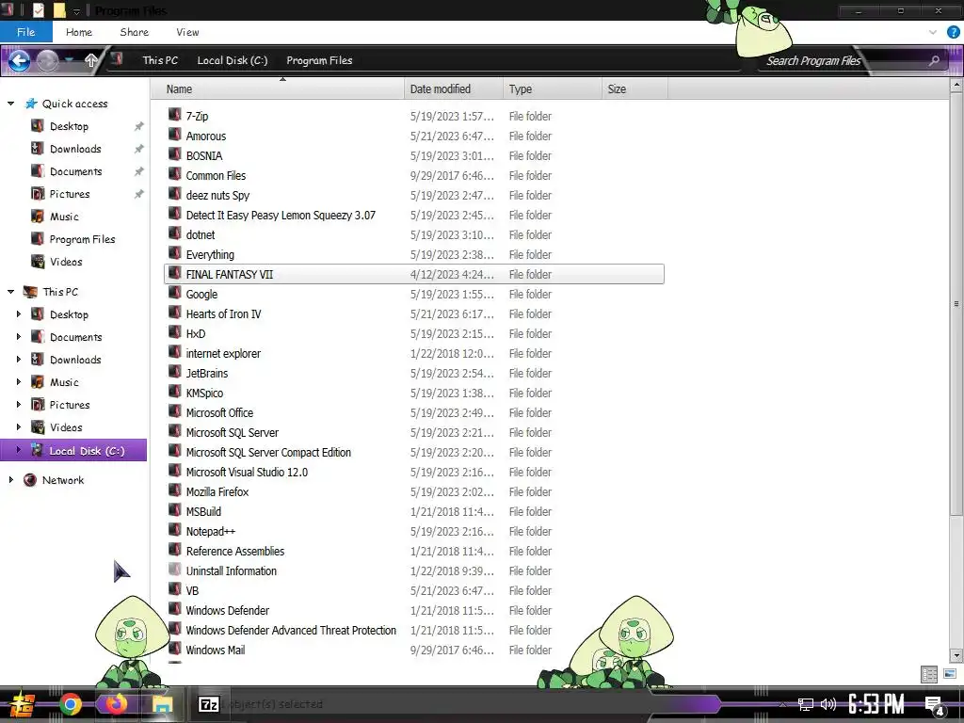Click the vertical scrollbar thumb

956,304
